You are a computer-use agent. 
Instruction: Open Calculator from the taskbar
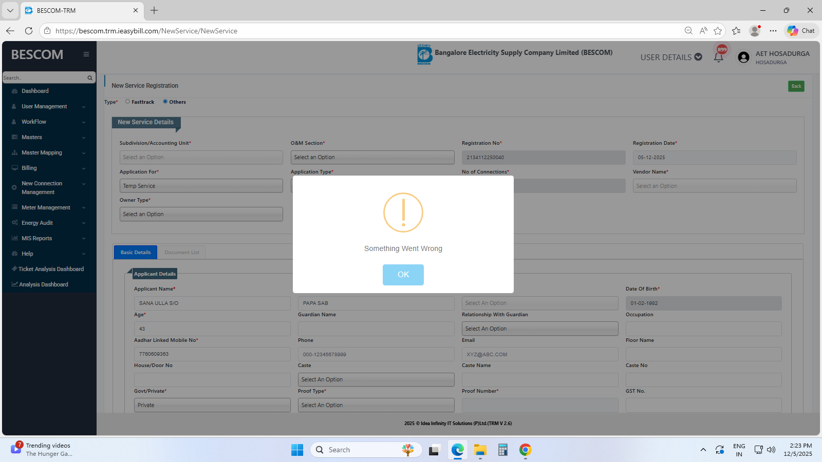click(502, 450)
